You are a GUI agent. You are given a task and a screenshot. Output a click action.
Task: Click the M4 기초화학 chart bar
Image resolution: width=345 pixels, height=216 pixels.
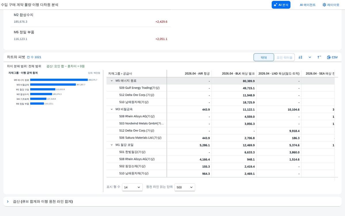[x=38, y=99]
